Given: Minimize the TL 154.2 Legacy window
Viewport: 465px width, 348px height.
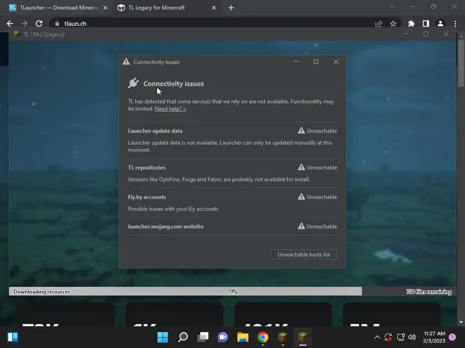Looking at the screenshot, I should click(406, 34).
